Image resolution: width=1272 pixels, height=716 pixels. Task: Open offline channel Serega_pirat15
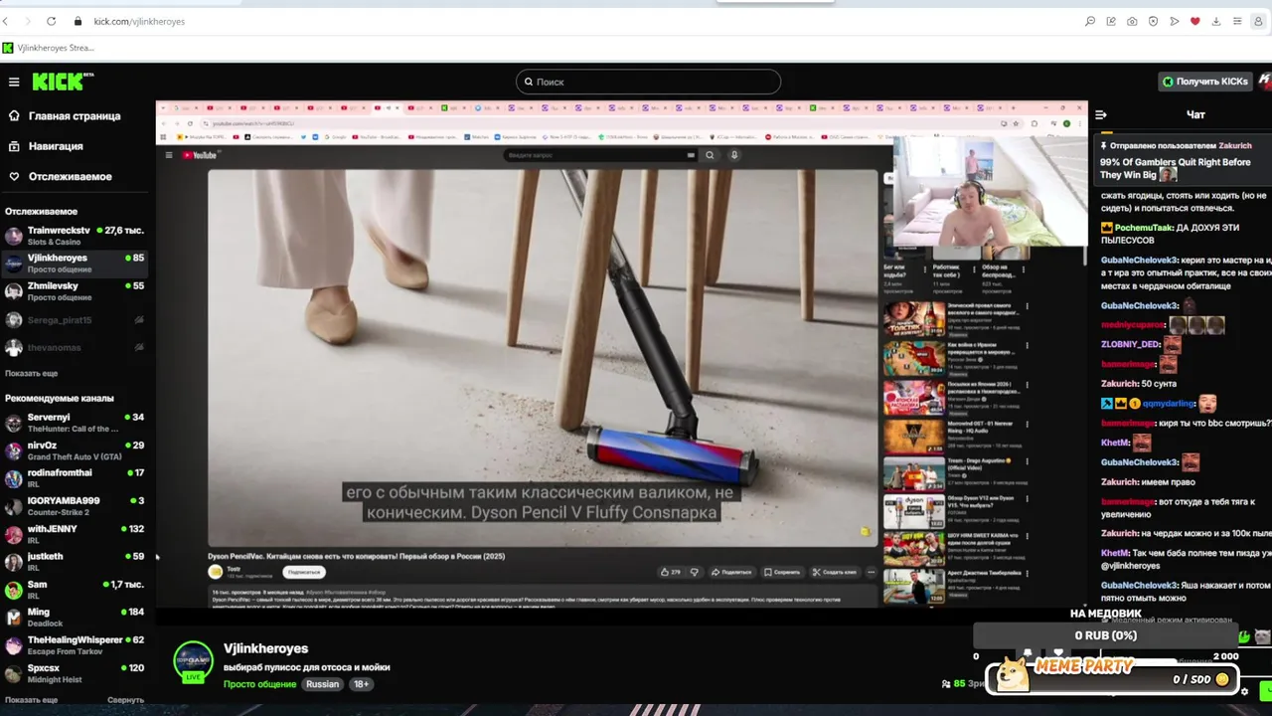[x=76, y=320]
